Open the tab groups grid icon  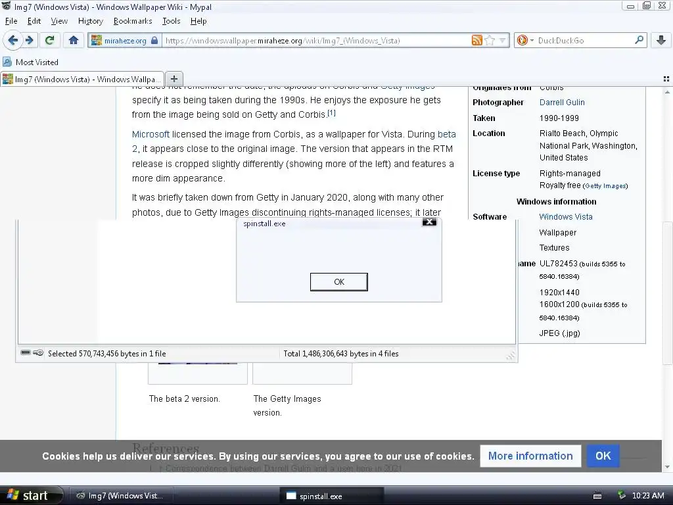click(x=666, y=79)
